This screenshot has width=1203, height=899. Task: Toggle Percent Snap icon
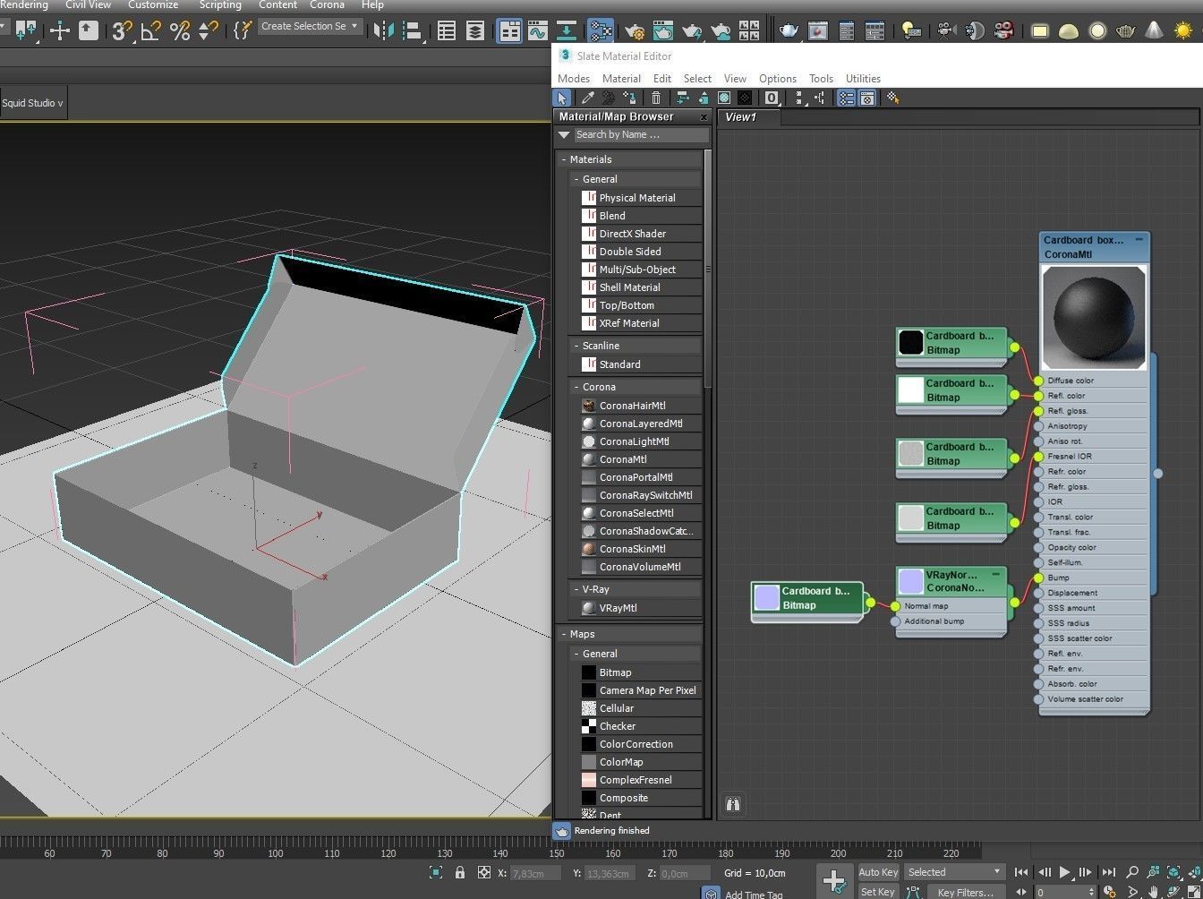[180, 31]
